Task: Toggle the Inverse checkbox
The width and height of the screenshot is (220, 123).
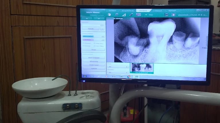Action: coord(84,46)
